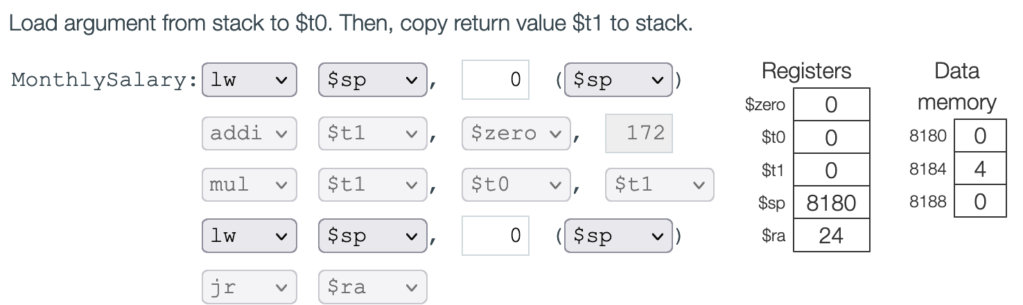Open the mul opcode dropdown

(249, 184)
